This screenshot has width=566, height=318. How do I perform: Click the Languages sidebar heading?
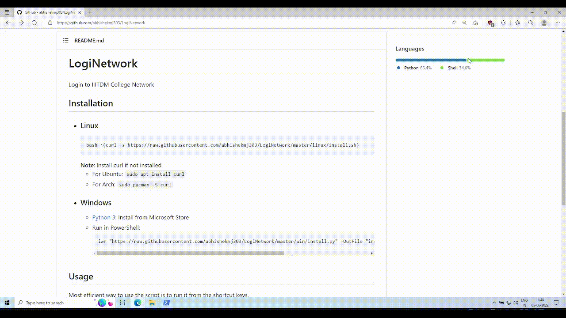(410, 49)
